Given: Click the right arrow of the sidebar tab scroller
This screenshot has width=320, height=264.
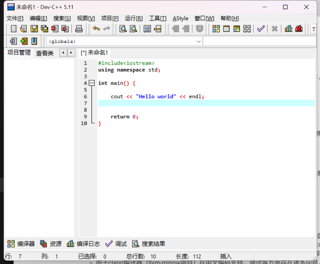Looking at the screenshot, I should [71, 53].
